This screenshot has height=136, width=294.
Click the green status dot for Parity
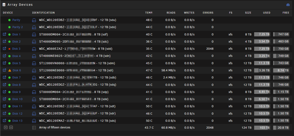tap(9, 20)
